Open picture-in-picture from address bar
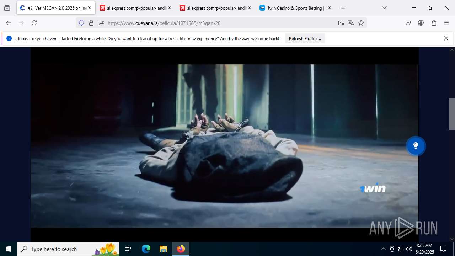 coord(341,23)
